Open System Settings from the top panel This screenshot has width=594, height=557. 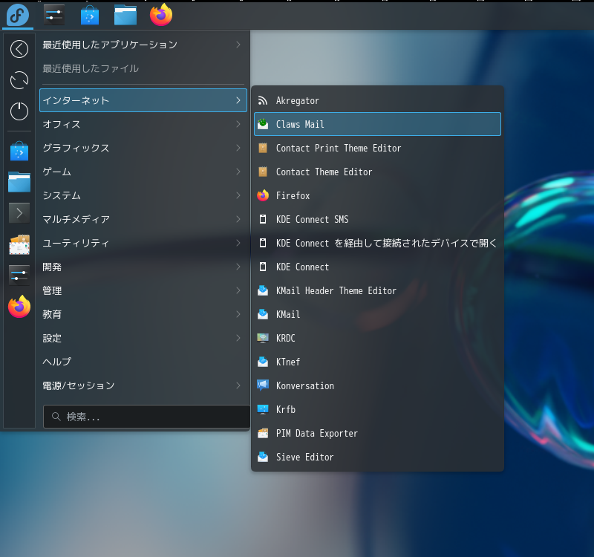click(x=53, y=16)
